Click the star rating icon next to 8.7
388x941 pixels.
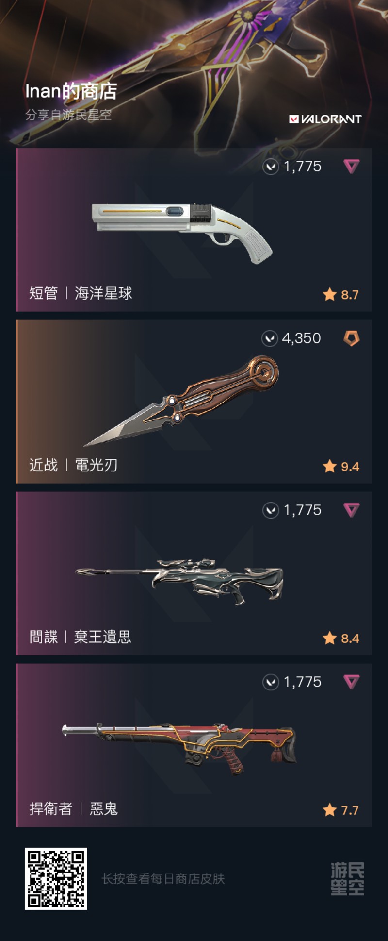(x=330, y=294)
